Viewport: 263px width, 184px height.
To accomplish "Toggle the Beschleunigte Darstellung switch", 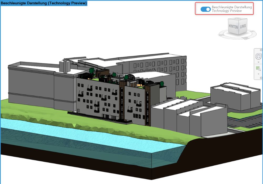I will (205, 9).
